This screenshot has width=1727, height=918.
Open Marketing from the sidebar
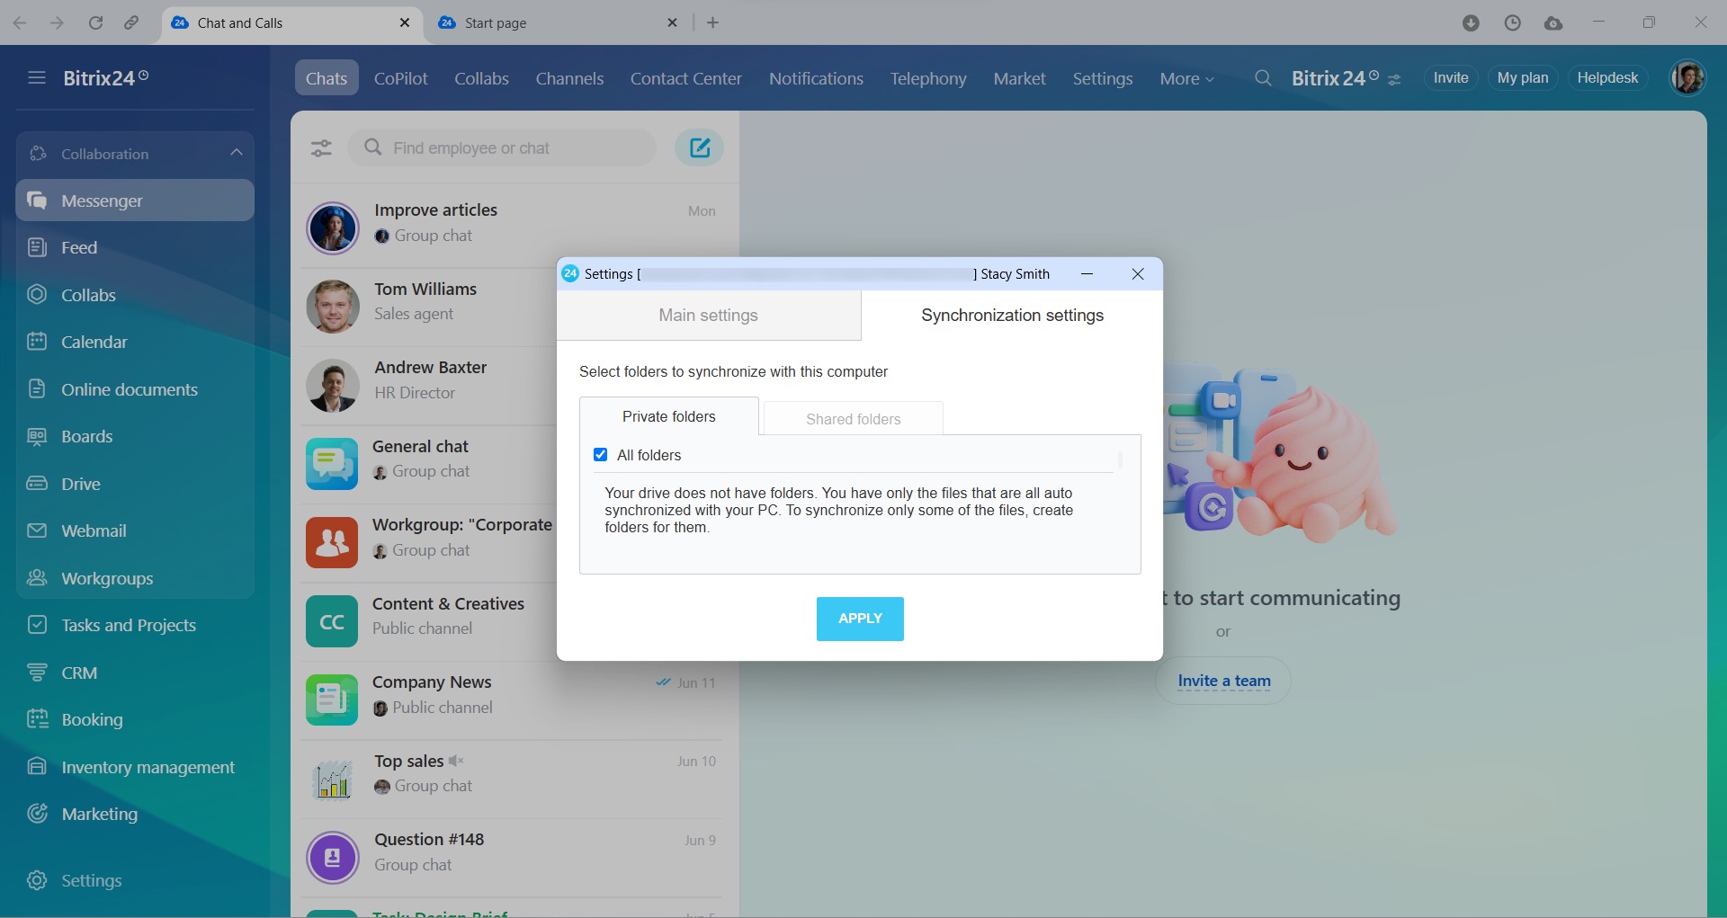pyautogui.click(x=135, y=814)
